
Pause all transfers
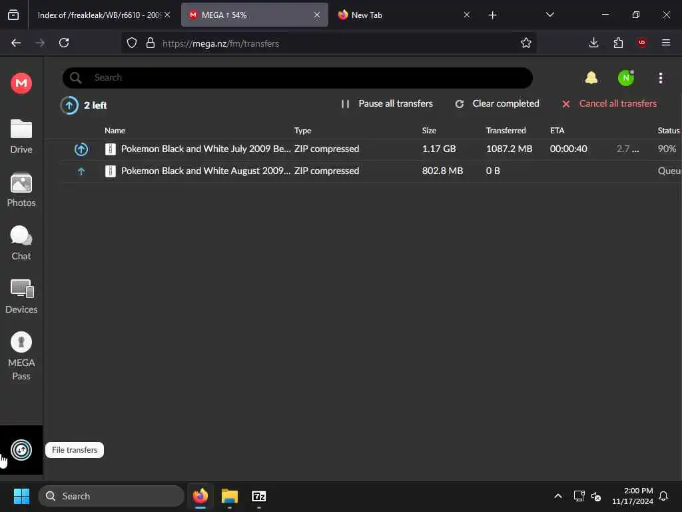click(387, 103)
